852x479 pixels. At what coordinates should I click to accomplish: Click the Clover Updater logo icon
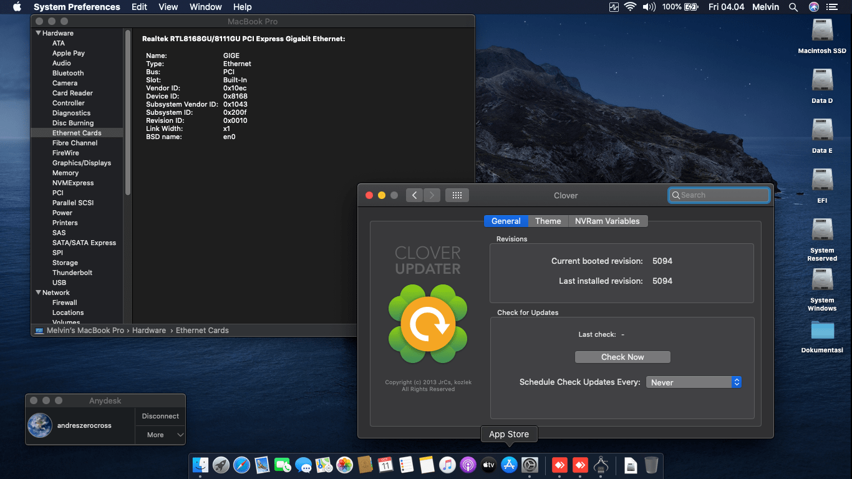(x=428, y=324)
